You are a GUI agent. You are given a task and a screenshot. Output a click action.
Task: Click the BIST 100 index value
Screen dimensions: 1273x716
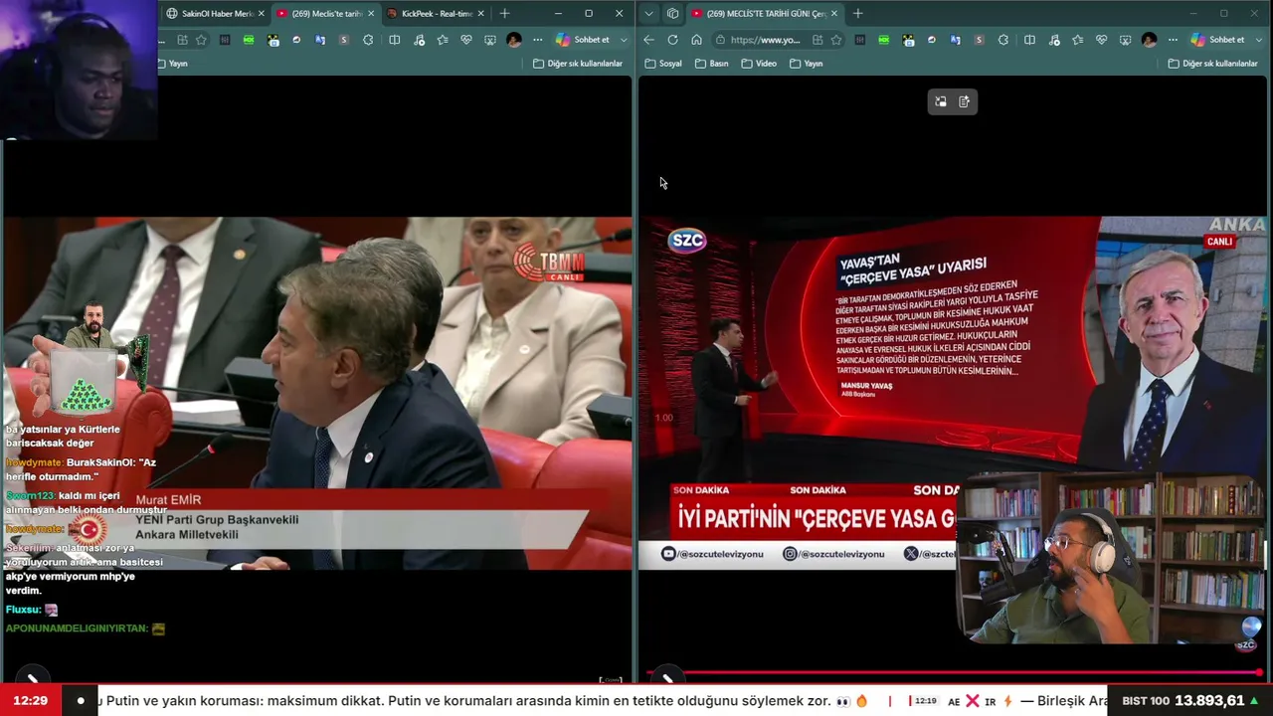(1210, 701)
